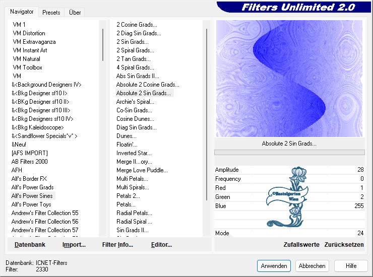
Task: Click the filter preview image
Action: [289, 79]
